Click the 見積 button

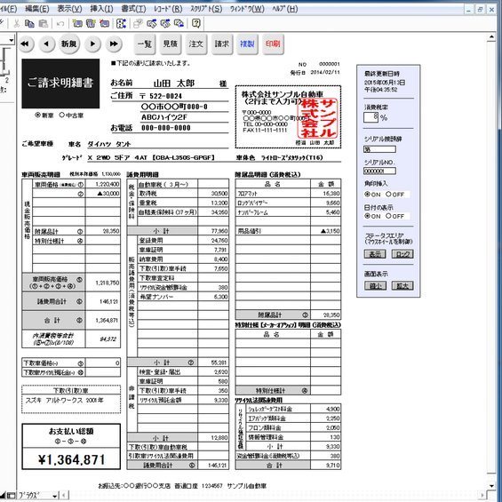(171, 44)
